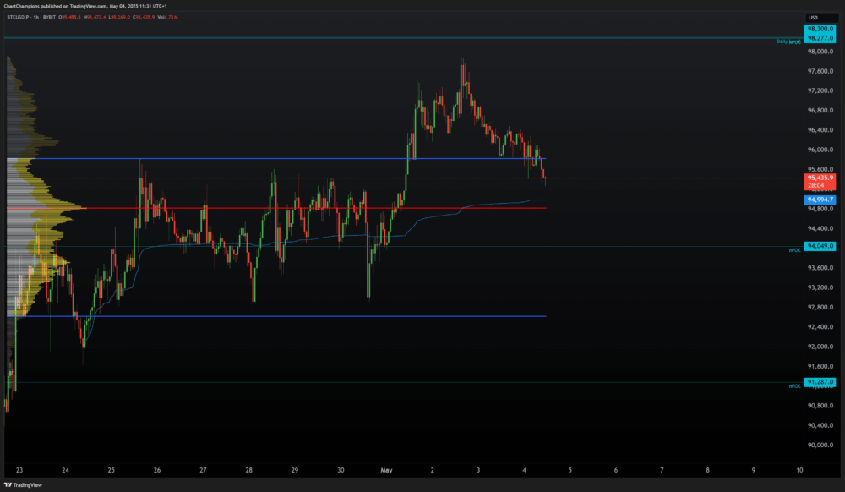Click the May label on the time axis
Viewport: 845px width, 492px height.
tap(386, 470)
